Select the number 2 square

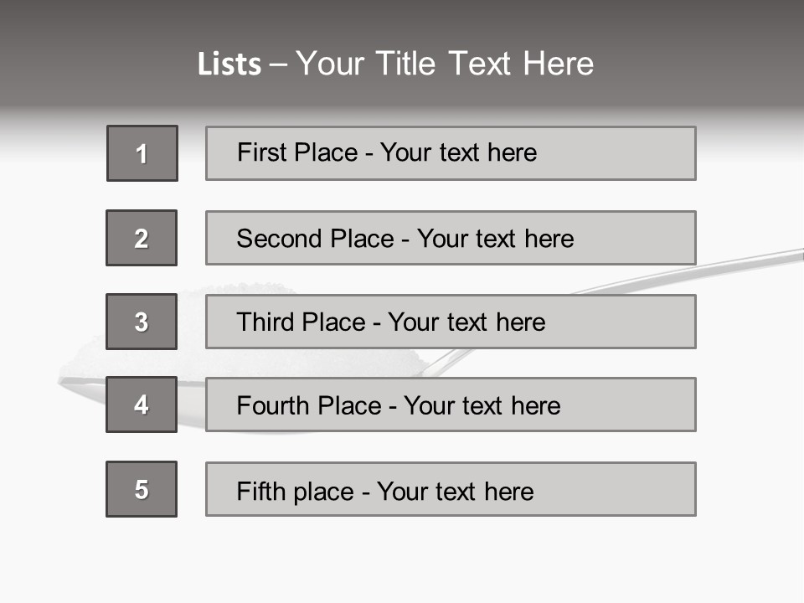pos(142,238)
